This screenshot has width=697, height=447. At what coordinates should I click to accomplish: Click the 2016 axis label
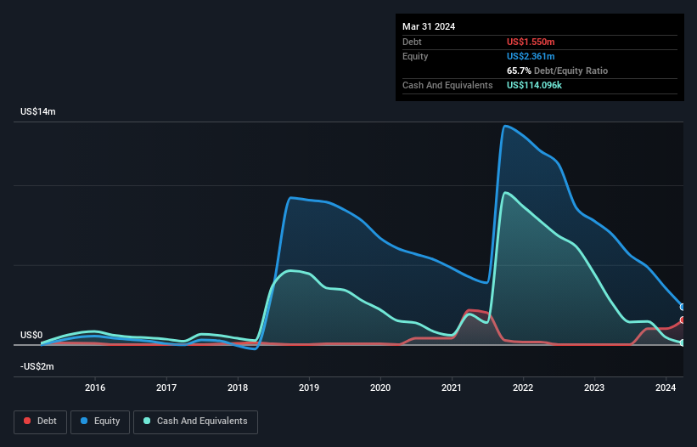coord(95,388)
